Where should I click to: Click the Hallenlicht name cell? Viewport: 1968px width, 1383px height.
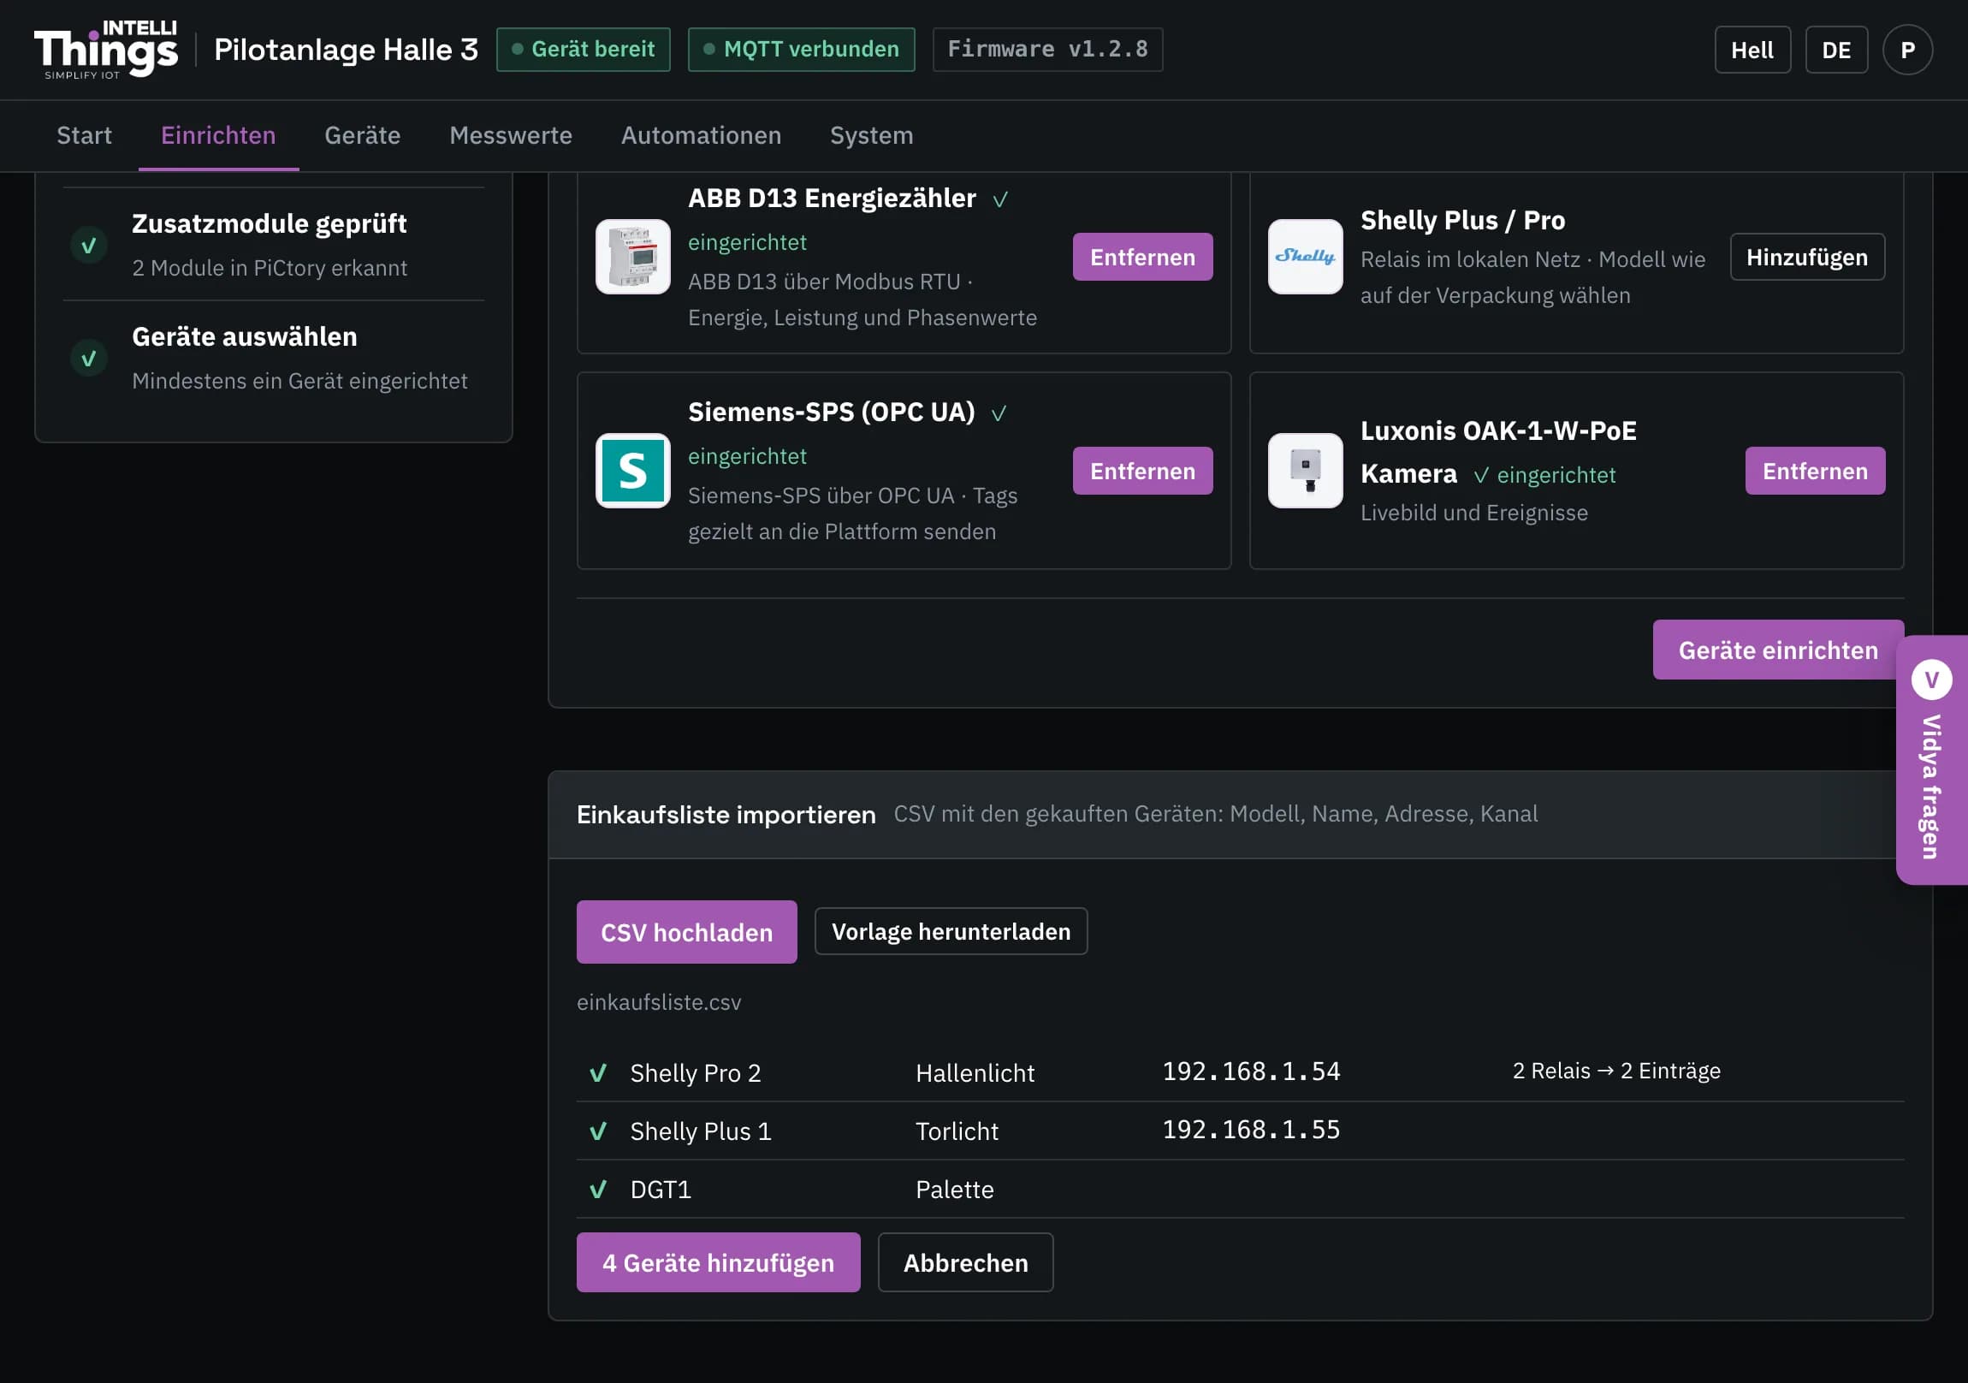[975, 1072]
